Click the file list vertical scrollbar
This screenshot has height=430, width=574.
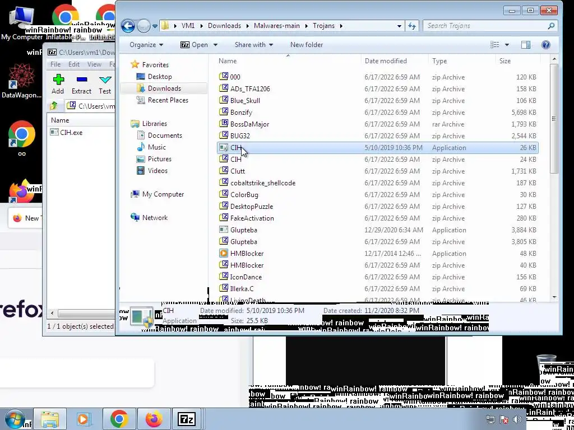coord(554,119)
